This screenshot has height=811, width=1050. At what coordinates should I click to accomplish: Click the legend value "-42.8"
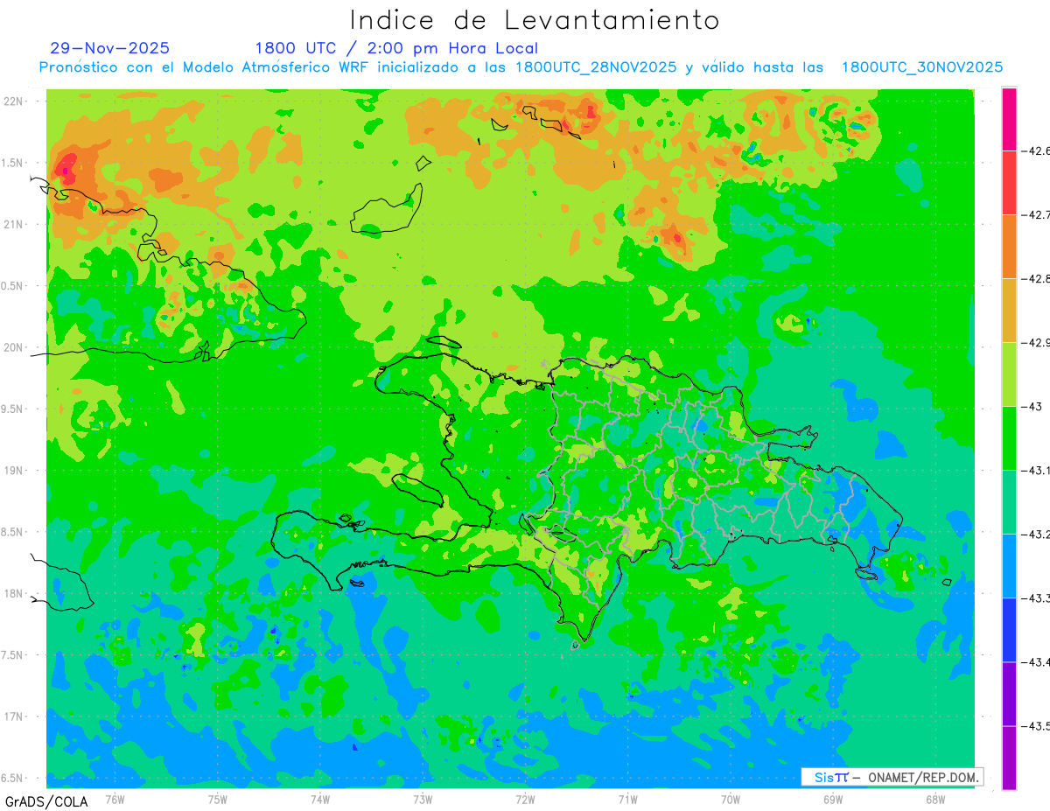pyautogui.click(x=1037, y=278)
